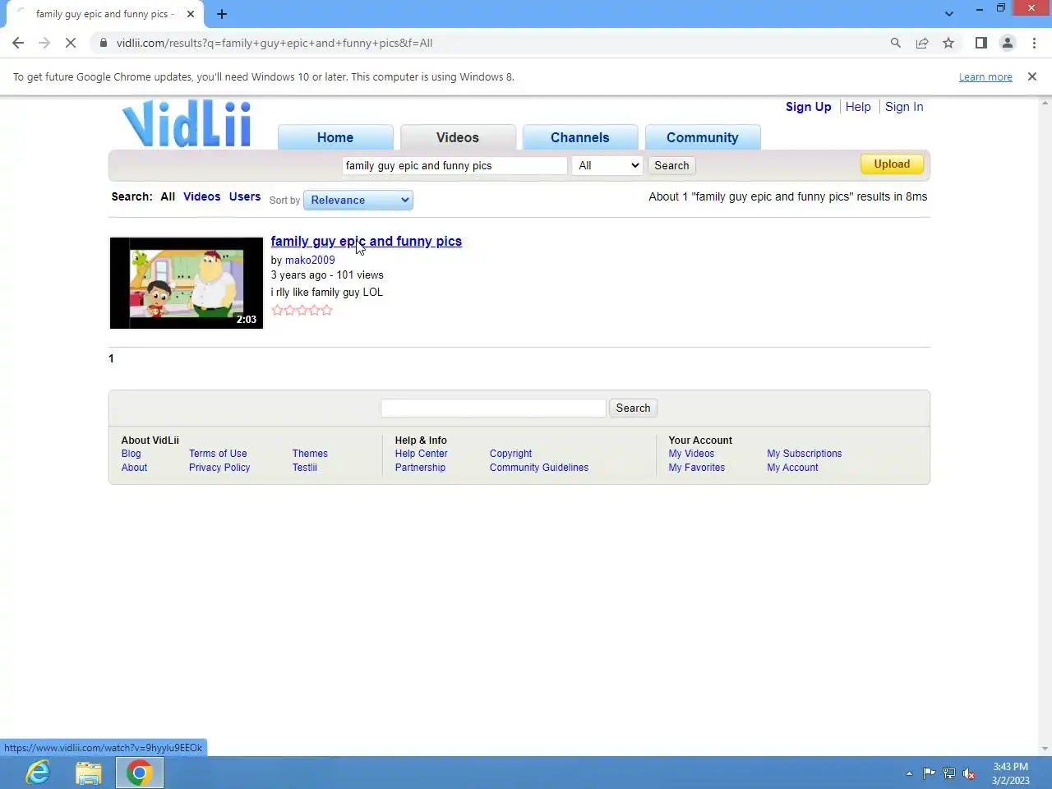
Task: Close the family guy epic tab
Action: pos(191,14)
